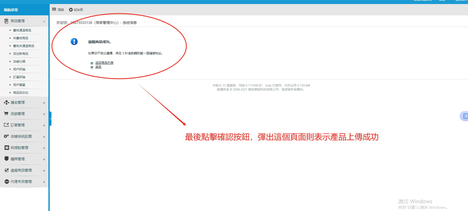This screenshot has height=211, width=468.
Task: Click the floating translate button at right edge
Action: [465, 116]
